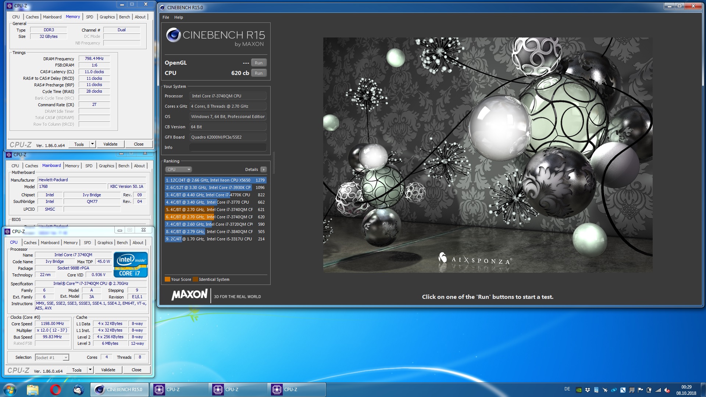The height and width of the screenshot is (397, 706).
Task: Select Bench tab in CPU window
Action: tap(122, 243)
